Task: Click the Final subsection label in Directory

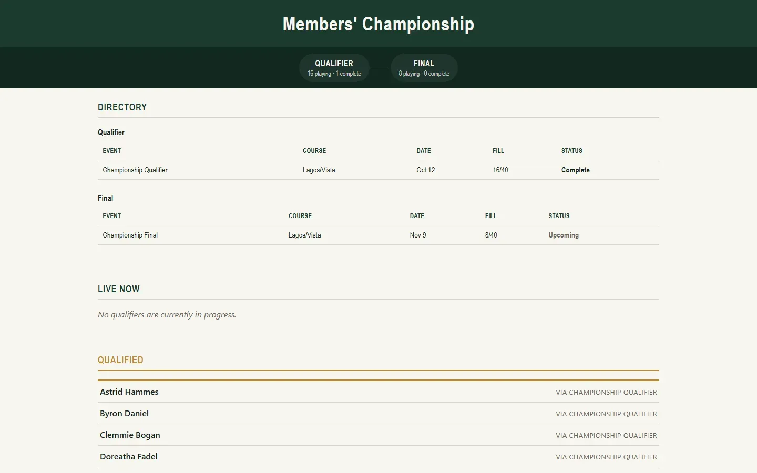Action: pos(106,198)
